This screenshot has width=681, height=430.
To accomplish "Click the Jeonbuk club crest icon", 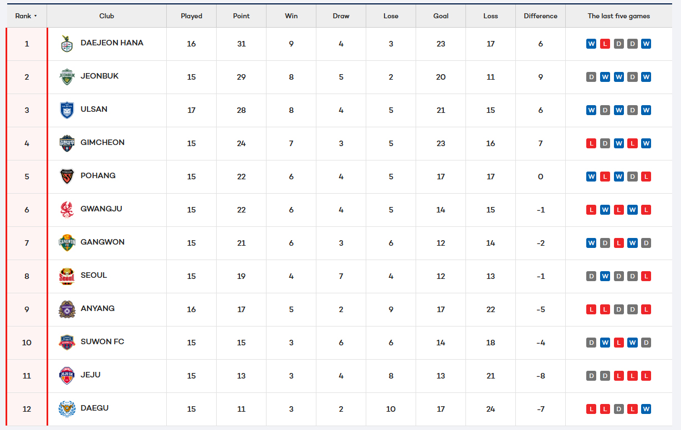I will (x=66, y=77).
